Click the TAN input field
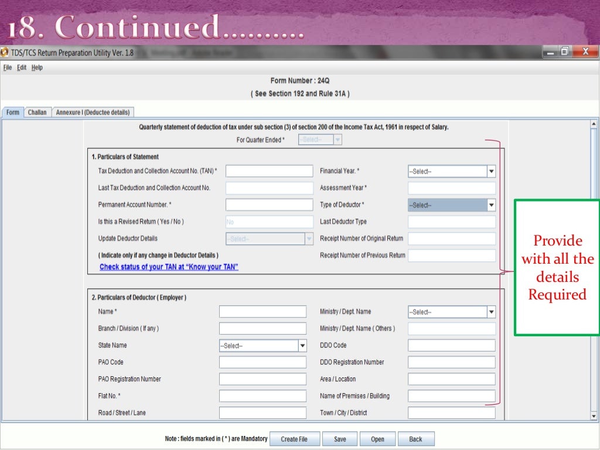Image resolution: width=600 pixels, height=450 pixels. [270, 171]
